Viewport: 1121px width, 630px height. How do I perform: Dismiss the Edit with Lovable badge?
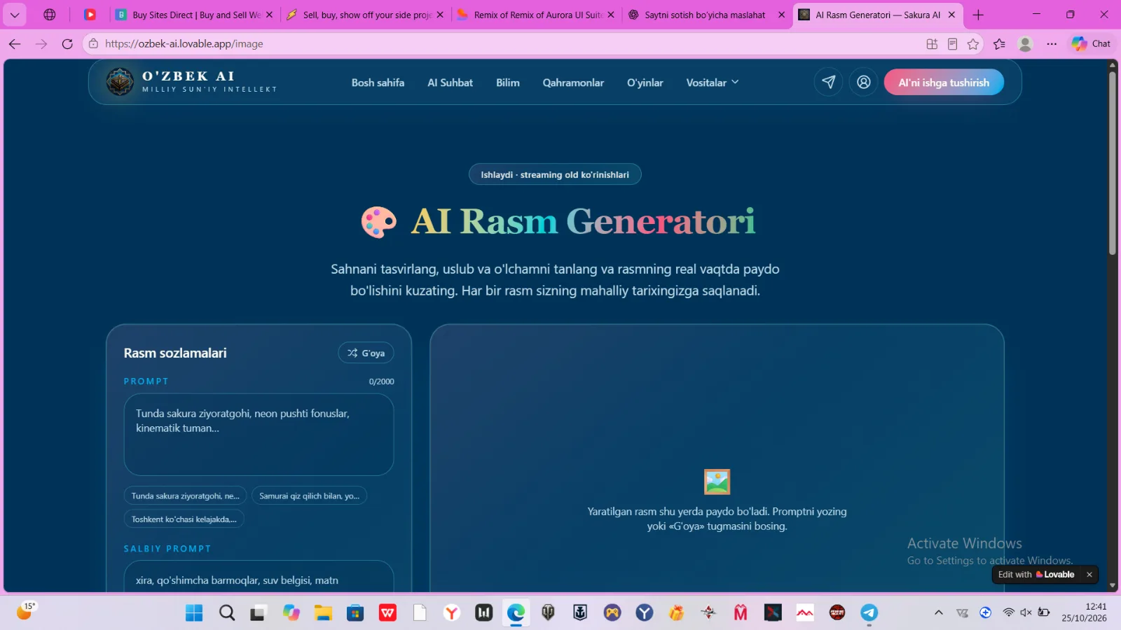[x=1089, y=575]
